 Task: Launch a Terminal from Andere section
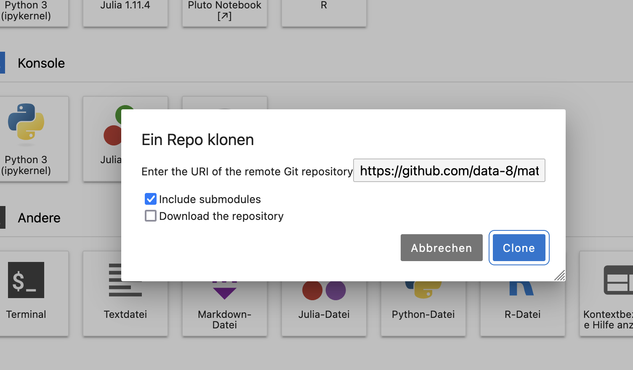click(34, 294)
